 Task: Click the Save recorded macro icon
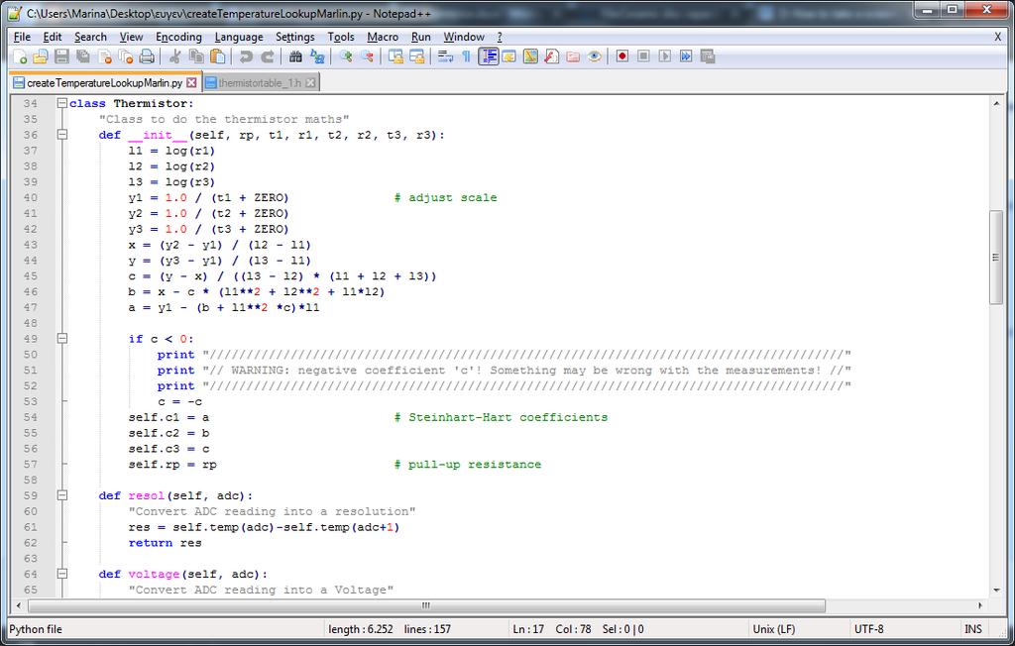(708, 56)
